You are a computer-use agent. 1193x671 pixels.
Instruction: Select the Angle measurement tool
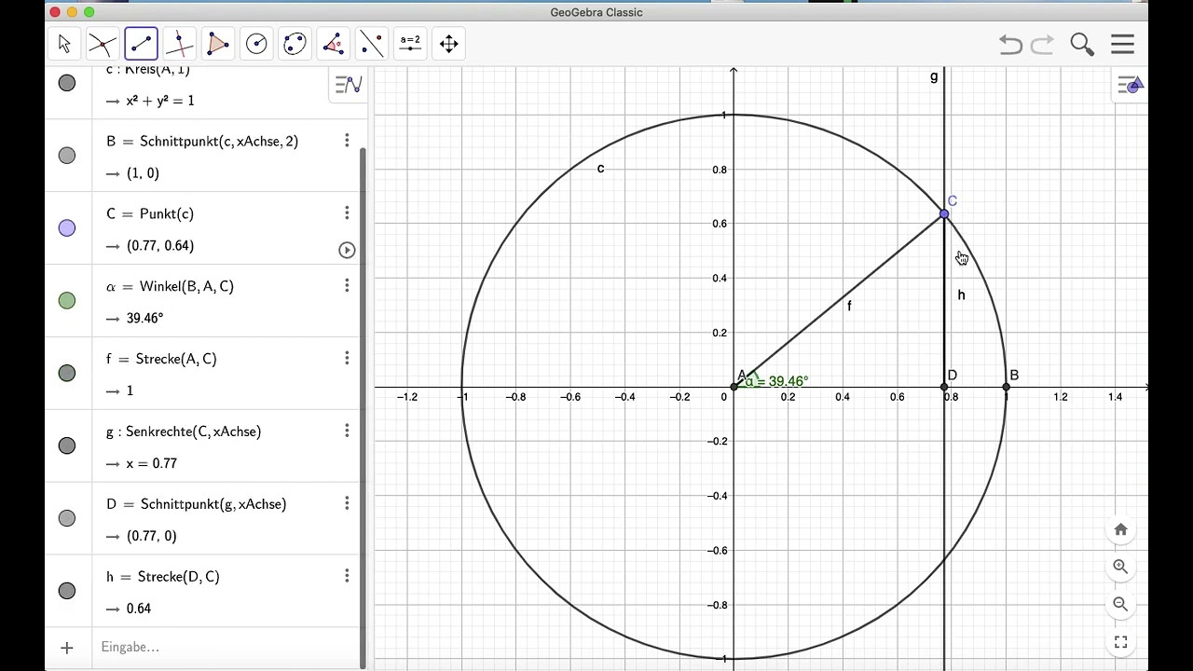(333, 44)
